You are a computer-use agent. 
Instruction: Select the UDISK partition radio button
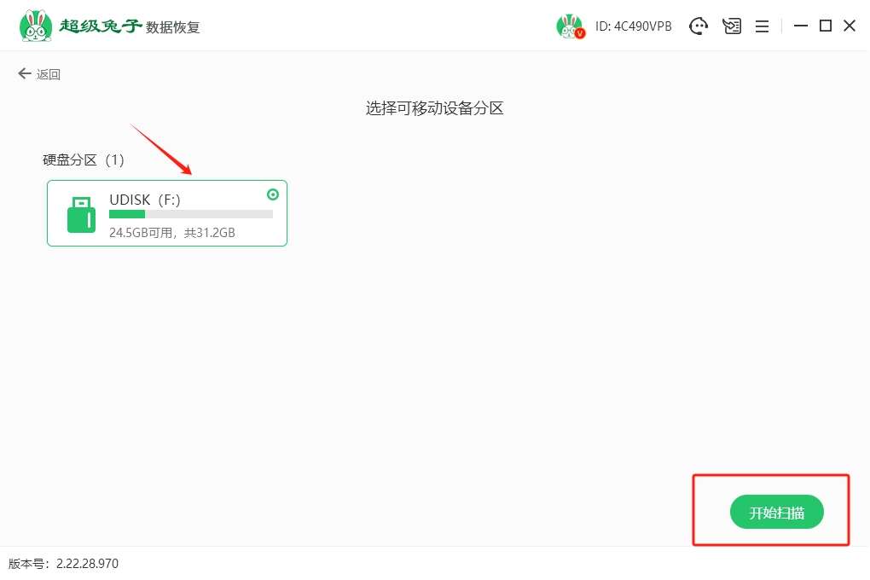click(x=273, y=194)
